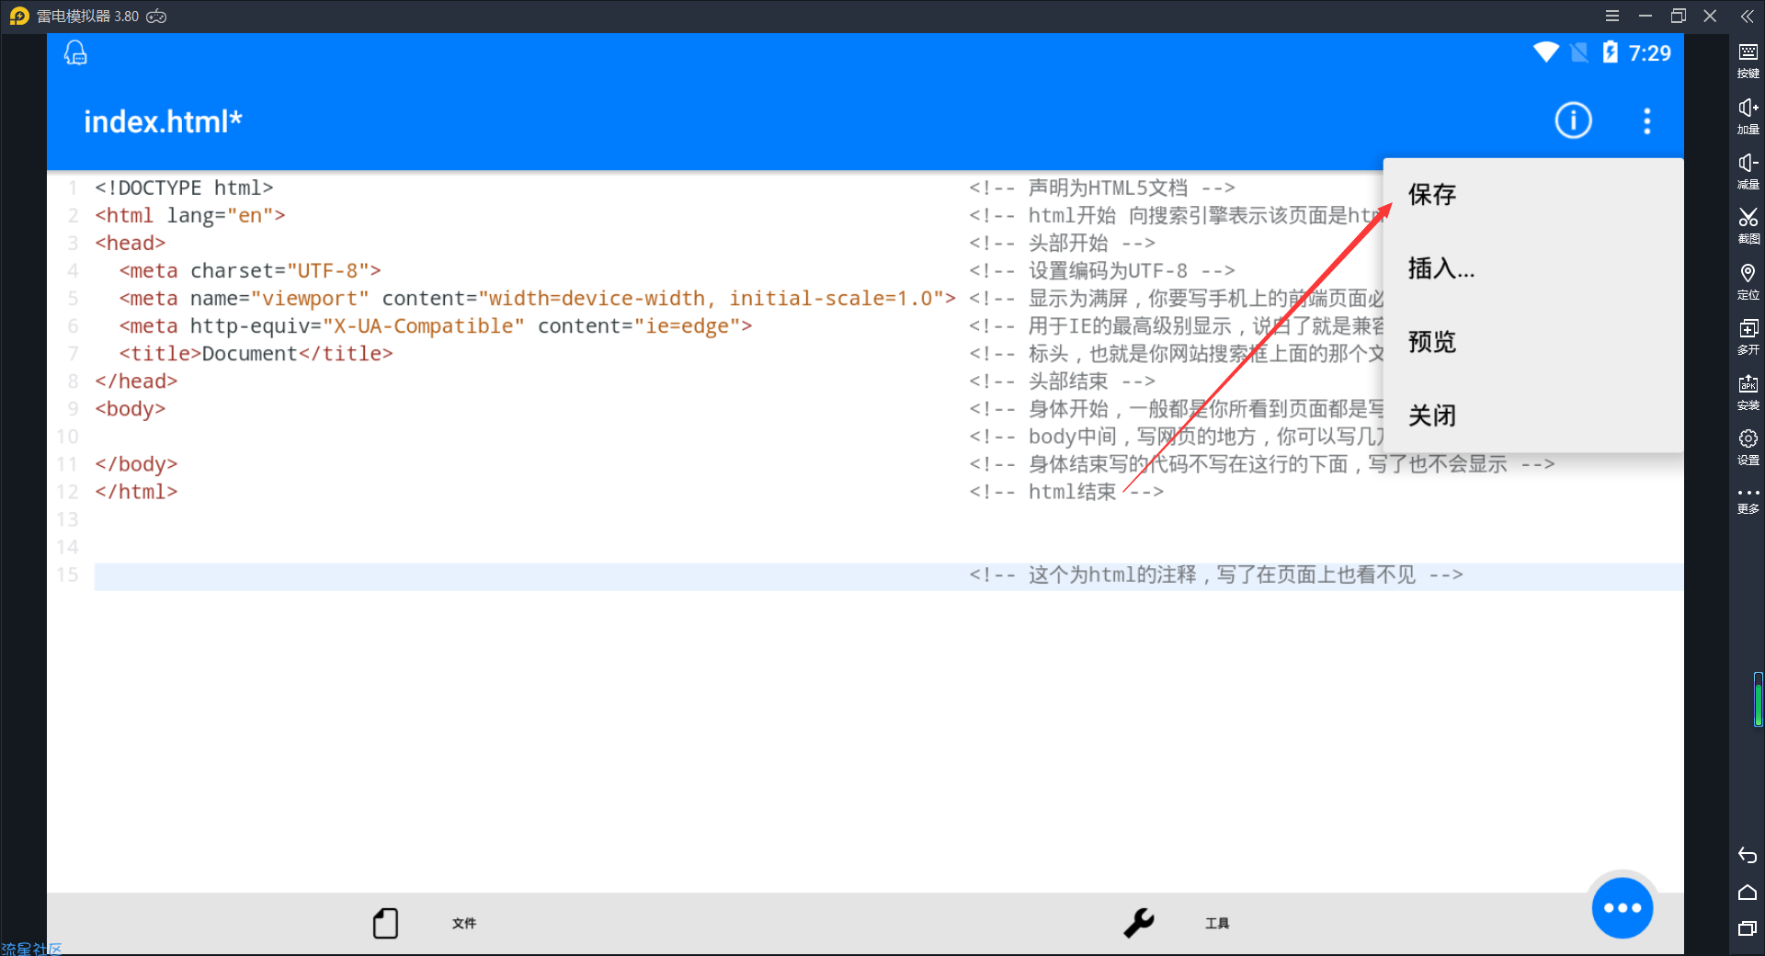Screen dimensions: 1765x956
Task: Open the 定位 location tool
Action: [x=1748, y=281]
